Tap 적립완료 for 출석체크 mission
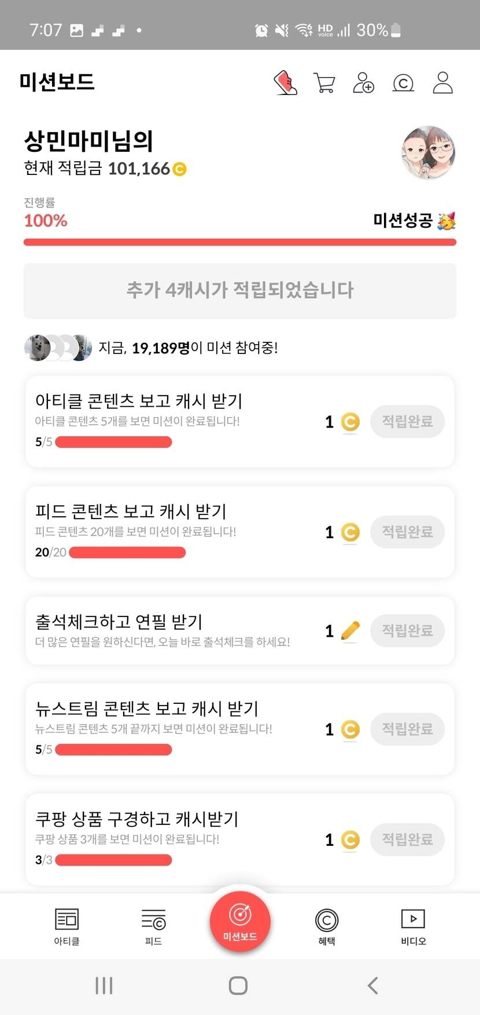480x1015 pixels. (407, 630)
